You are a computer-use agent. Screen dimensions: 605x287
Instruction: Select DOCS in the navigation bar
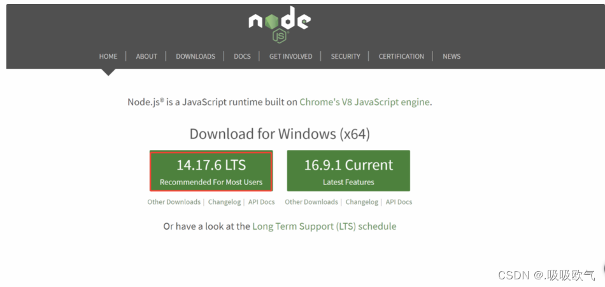(x=242, y=56)
